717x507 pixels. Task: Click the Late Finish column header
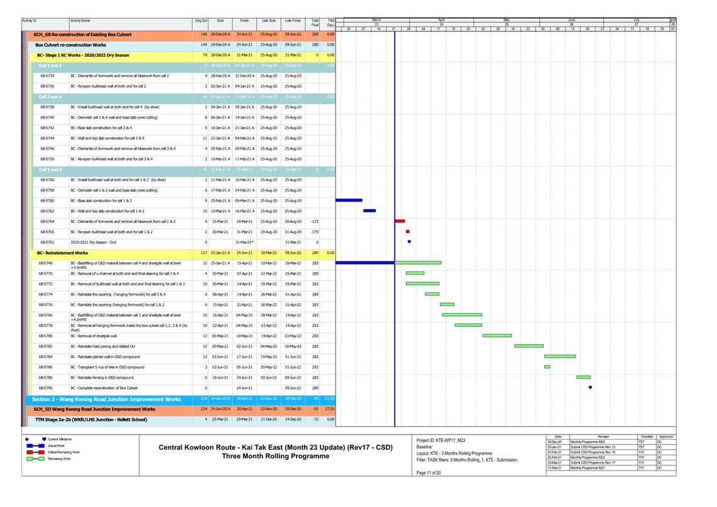pos(293,21)
